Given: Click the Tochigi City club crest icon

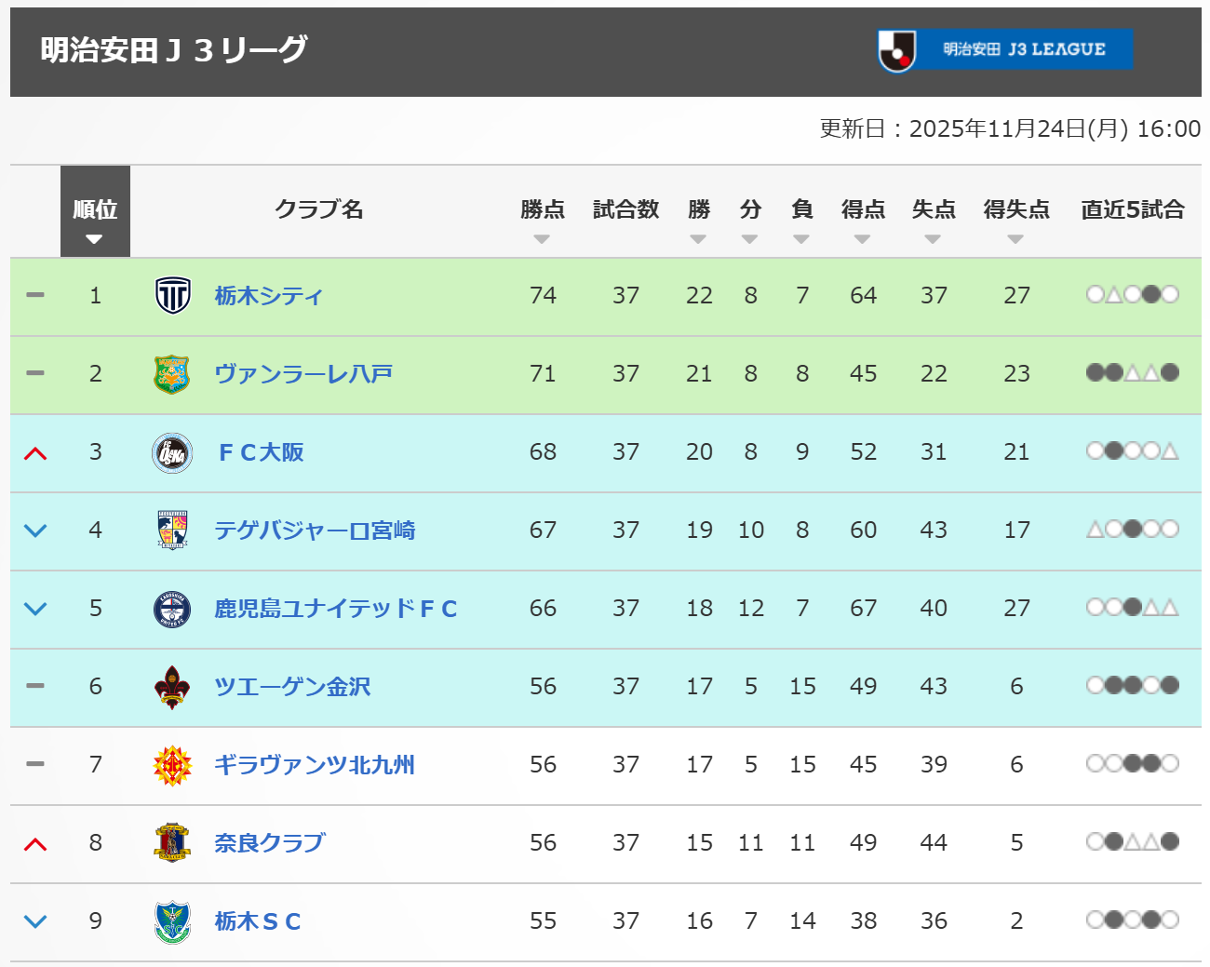Looking at the screenshot, I should 172,296.
